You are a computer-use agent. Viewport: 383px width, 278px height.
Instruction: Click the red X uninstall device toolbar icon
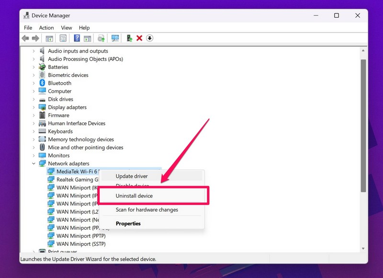pyautogui.click(x=139, y=38)
